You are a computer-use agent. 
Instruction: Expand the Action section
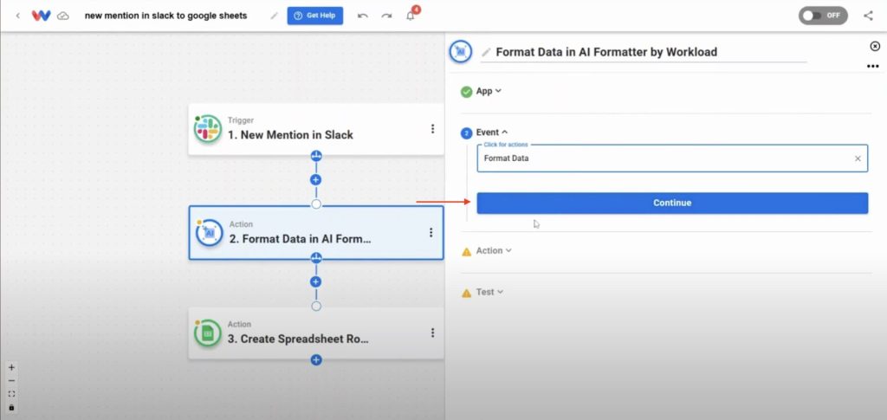coord(494,250)
